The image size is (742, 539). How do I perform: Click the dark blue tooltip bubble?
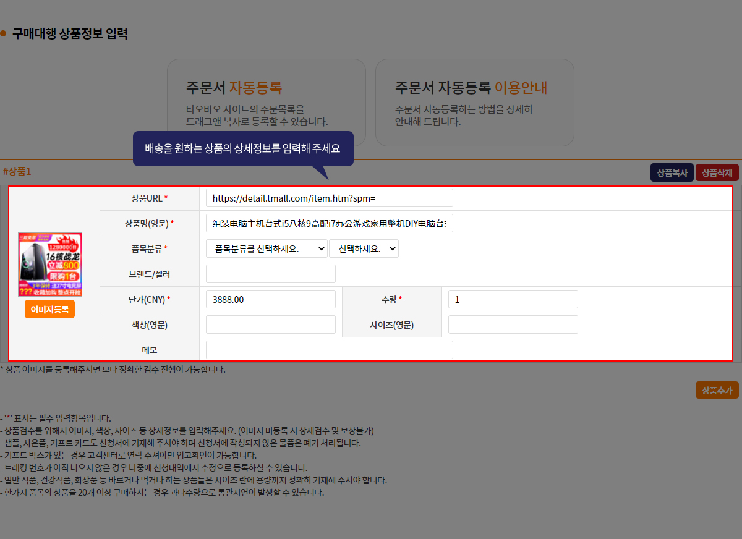pyautogui.click(x=243, y=149)
